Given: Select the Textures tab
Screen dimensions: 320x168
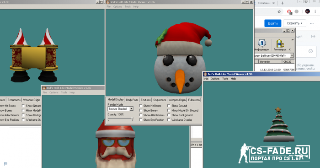Looking at the screenshot, I should point(146,100).
